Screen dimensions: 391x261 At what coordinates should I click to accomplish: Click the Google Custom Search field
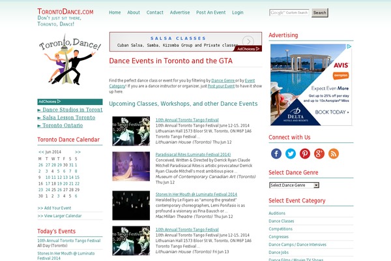coord(289,12)
